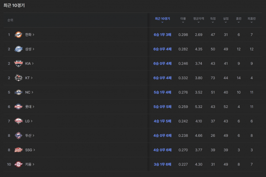Select 한화's record 6승 1무 3패
The image size is (266, 177).
(162, 35)
